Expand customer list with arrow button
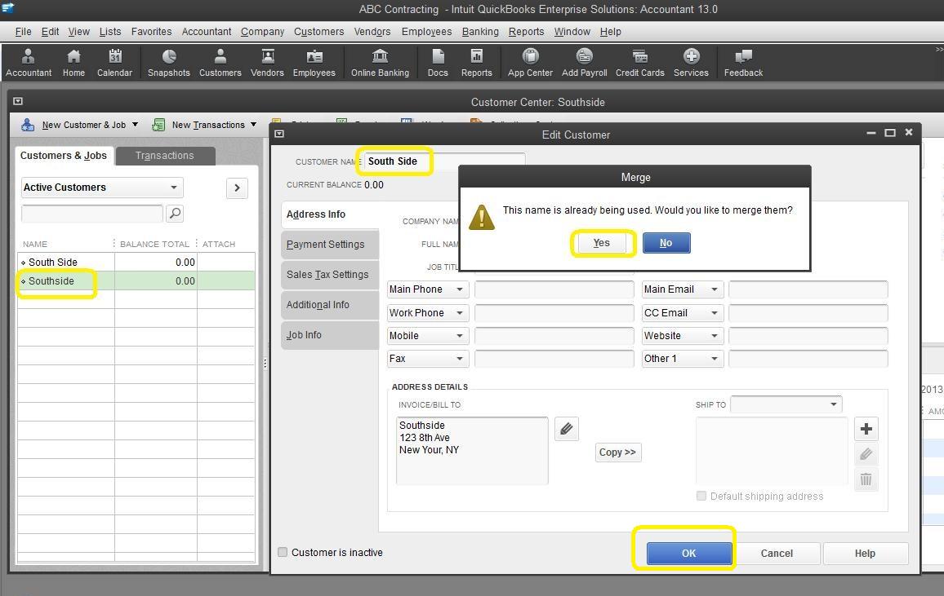 (237, 188)
